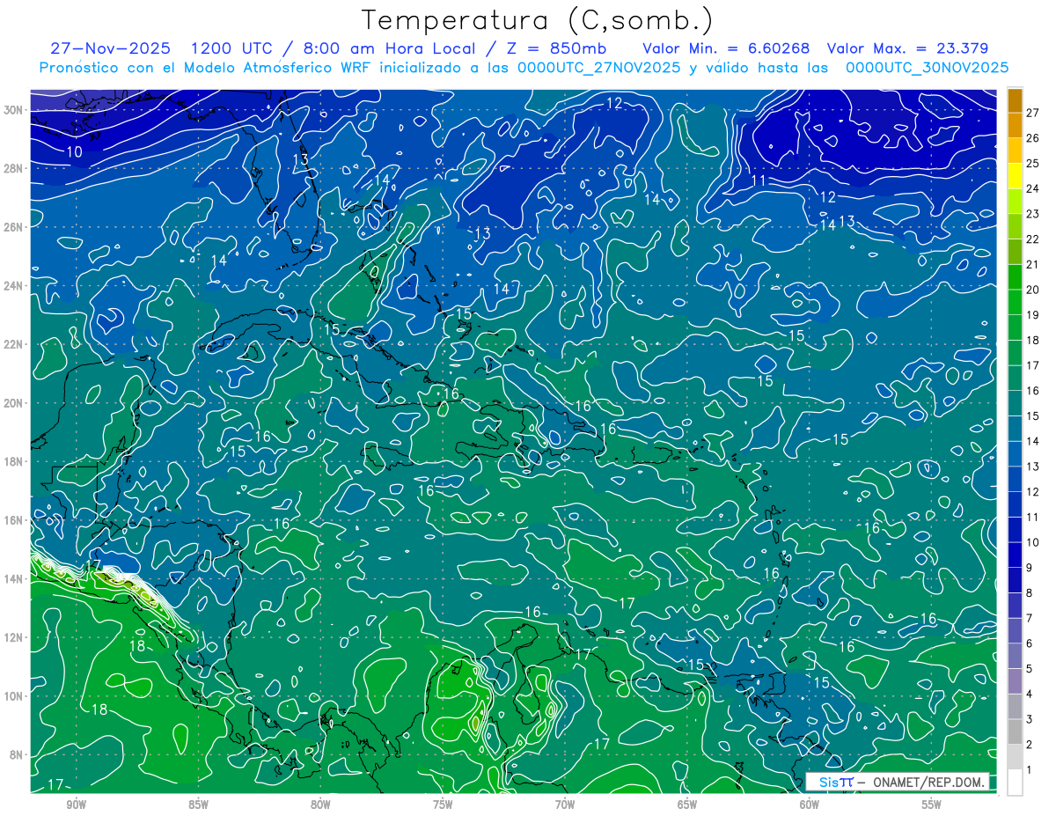
Task: Click the '22N' latitude axis label
Action: [x=14, y=344]
